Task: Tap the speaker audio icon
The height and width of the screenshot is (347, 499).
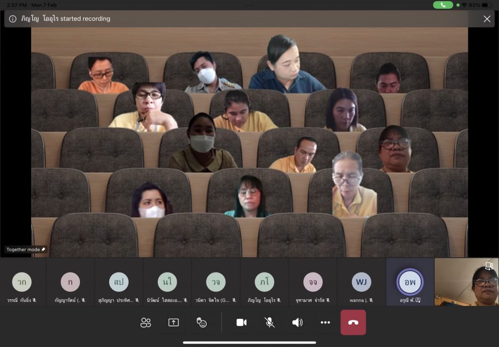Action: [297, 323]
